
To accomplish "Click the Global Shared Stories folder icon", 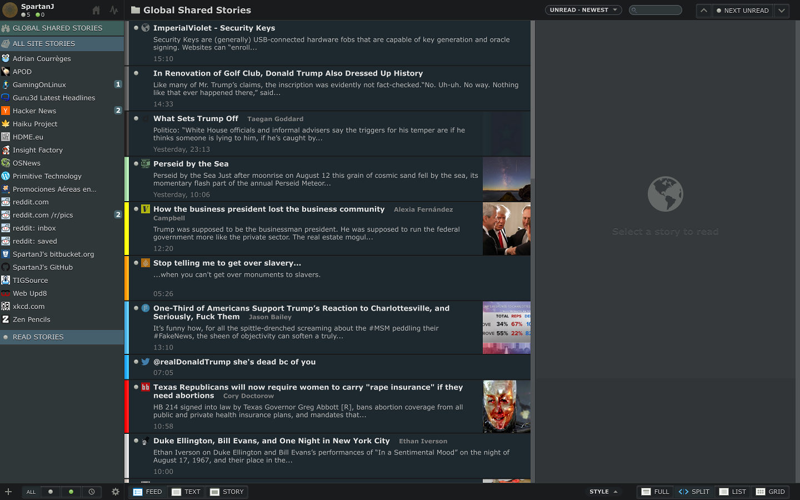I will tap(135, 10).
